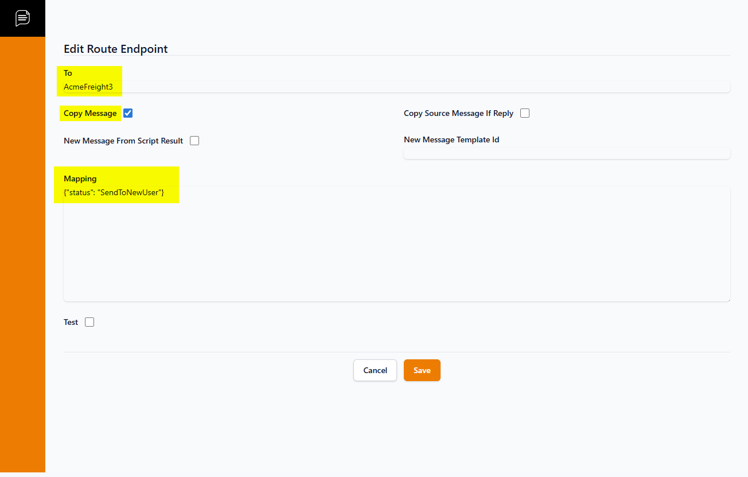Click the "Mapping" field label

[80, 179]
